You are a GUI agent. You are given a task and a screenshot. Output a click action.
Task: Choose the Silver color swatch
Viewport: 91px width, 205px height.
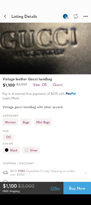(31, 150)
